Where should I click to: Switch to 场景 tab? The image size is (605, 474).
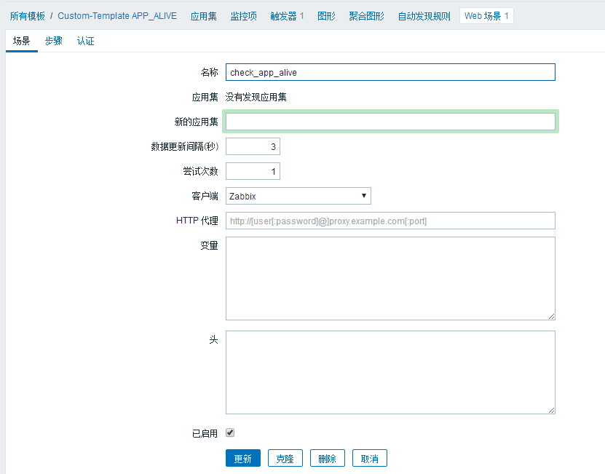click(x=22, y=41)
